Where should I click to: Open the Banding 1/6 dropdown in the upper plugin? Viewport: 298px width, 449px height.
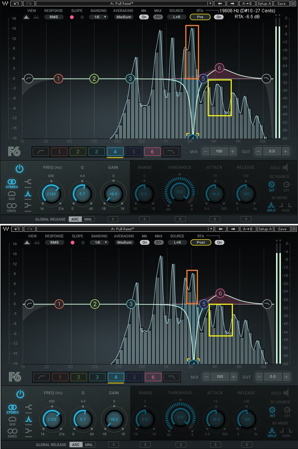coord(98,17)
